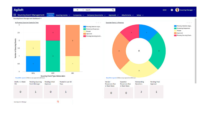The image size is (206, 115).
Task: Expand the Sourcing Event Management Dashboard selector
Action: click(x=27, y=18)
